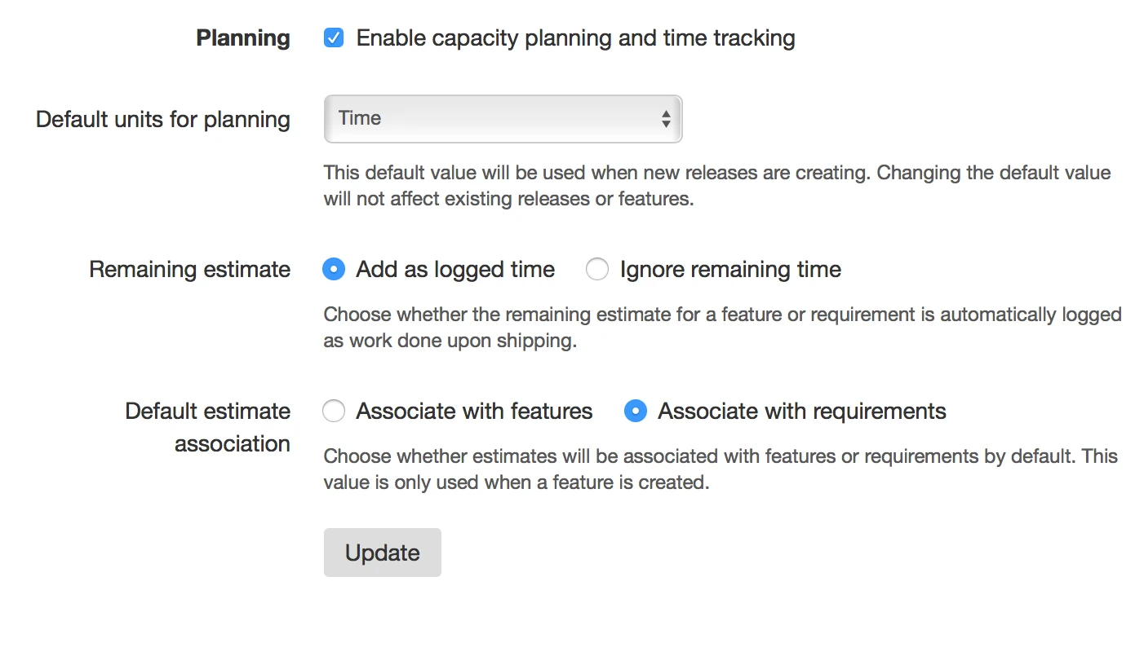Open the Default units for planning dropdown

tap(502, 119)
